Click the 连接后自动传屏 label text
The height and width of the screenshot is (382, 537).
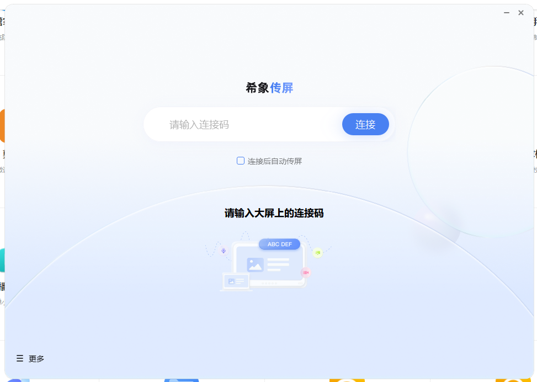click(x=274, y=161)
